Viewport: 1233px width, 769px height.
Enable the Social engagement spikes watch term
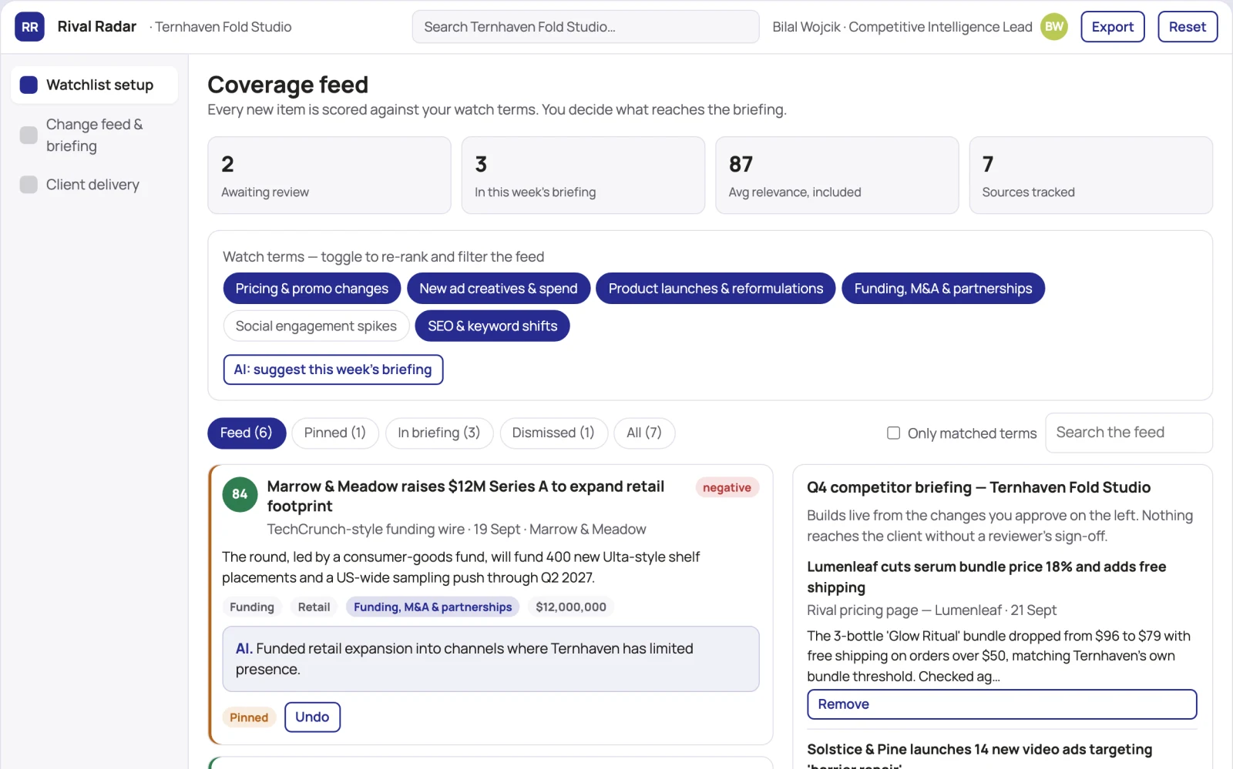[x=316, y=326]
